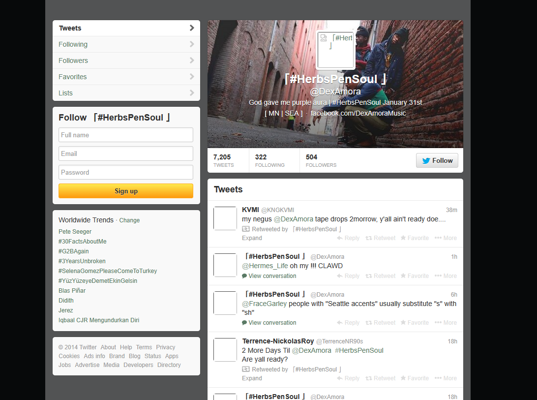
Task: Open the Followers list in sidebar
Action: (x=126, y=61)
